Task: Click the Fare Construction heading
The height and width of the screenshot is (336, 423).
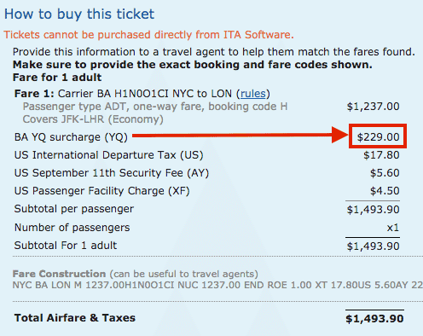Action: click(59, 274)
